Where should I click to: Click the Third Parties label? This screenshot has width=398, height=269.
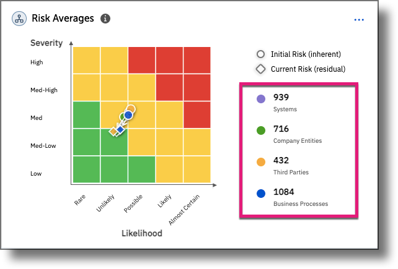click(291, 173)
